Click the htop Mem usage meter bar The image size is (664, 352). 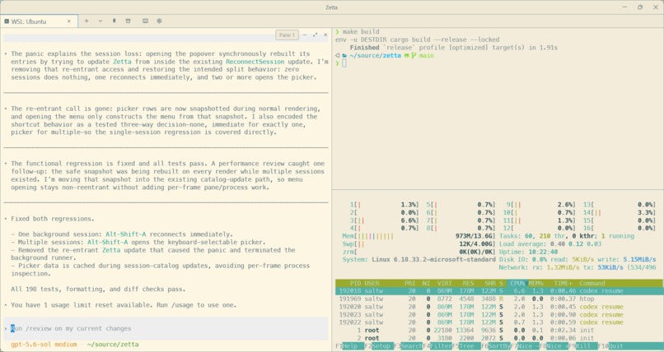(419, 236)
